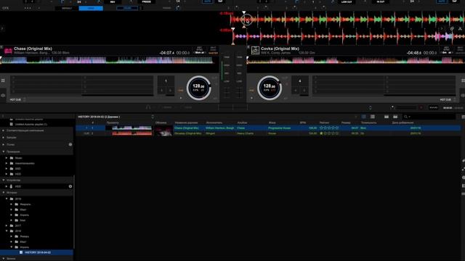465x261 pixels.
Task: Click second tag panel icon right of view icons
Action: tap(395, 117)
